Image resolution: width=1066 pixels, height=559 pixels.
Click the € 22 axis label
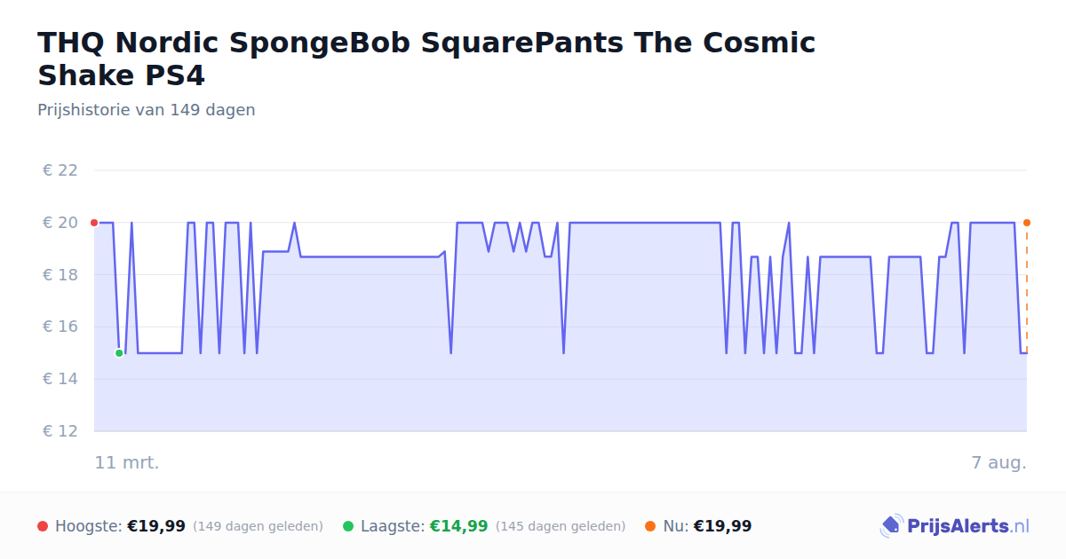(60, 170)
